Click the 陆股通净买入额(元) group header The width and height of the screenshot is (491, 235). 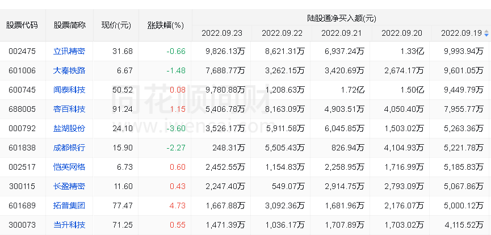click(341, 18)
